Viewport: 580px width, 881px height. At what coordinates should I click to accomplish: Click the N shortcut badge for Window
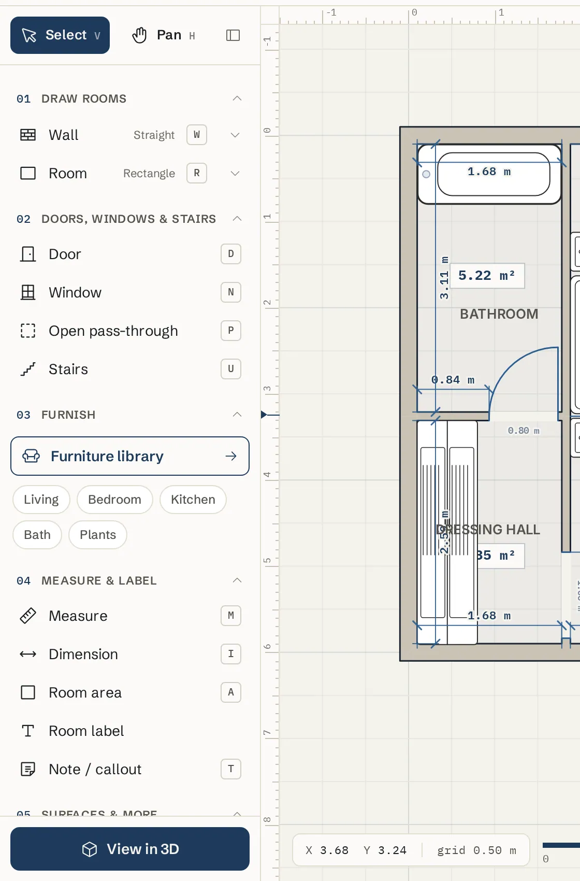[x=231, y=292]
